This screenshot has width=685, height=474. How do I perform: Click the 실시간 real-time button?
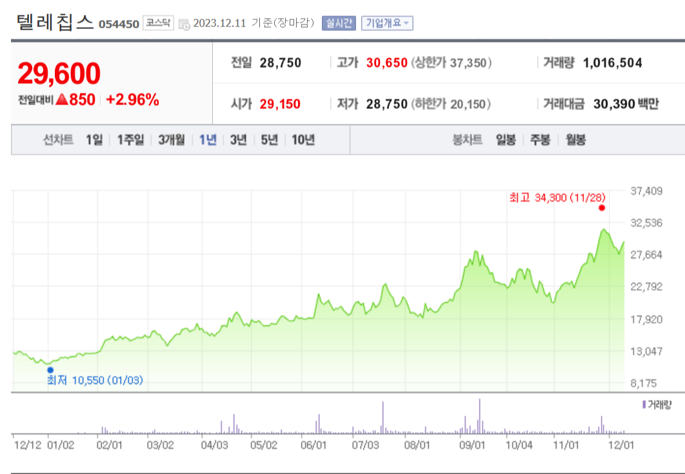click(339, 23)
